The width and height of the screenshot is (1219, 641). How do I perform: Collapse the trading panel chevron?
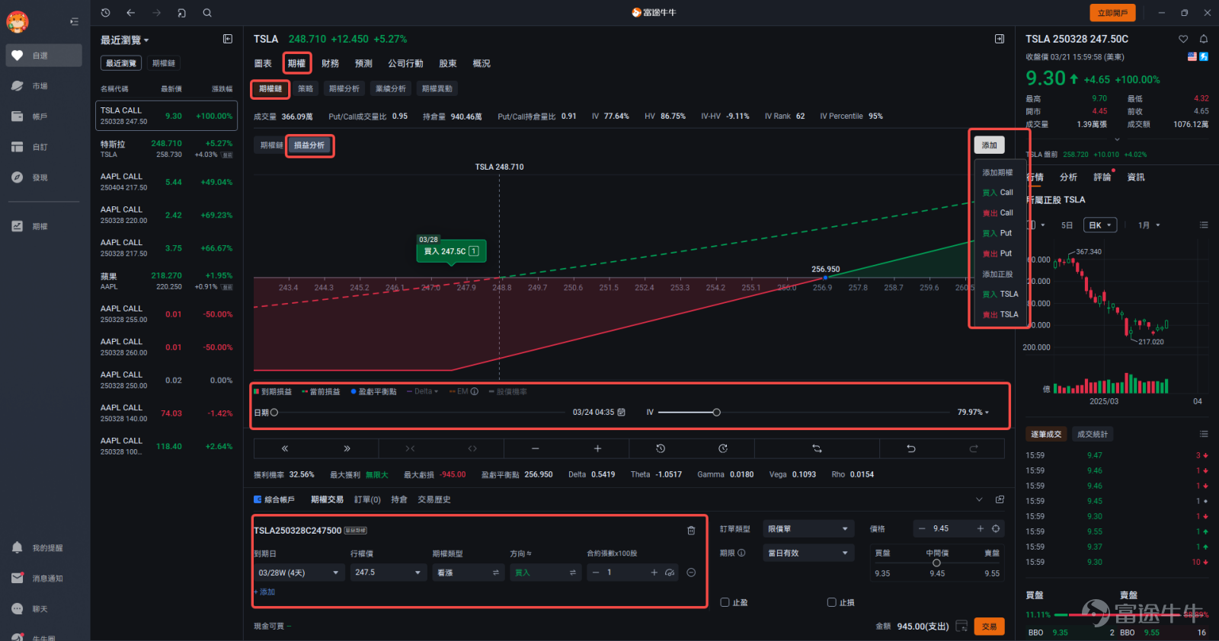[979, 499]
